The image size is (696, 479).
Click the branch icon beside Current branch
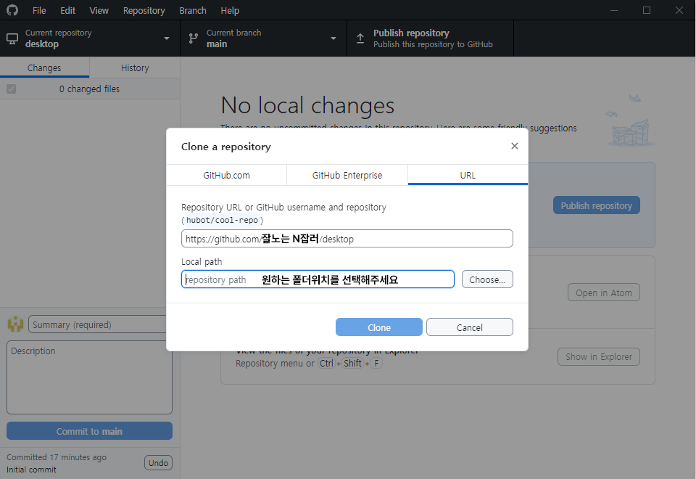click(x=193, y=38)
